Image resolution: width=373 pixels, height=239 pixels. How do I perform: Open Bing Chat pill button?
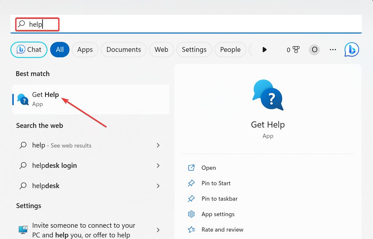point(29,50)
